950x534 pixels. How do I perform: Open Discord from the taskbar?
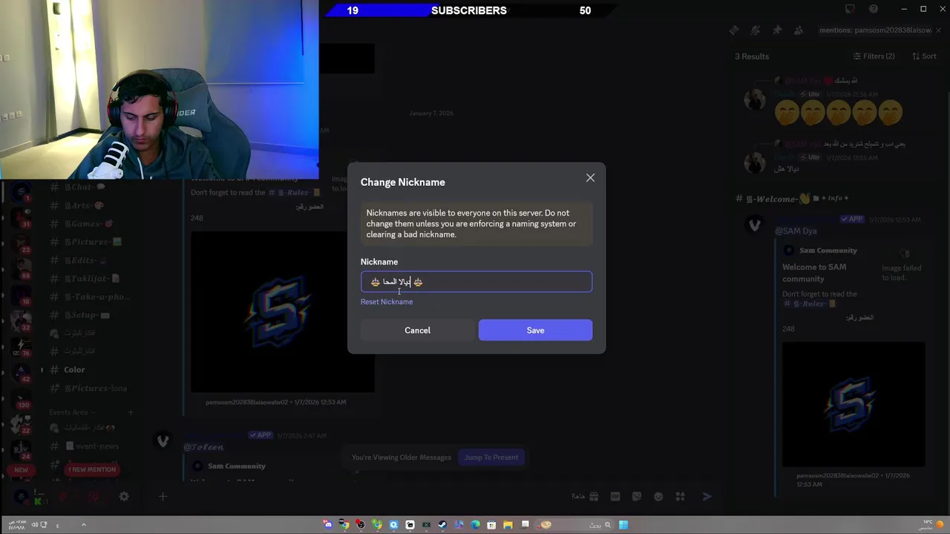tap(328, 525)
